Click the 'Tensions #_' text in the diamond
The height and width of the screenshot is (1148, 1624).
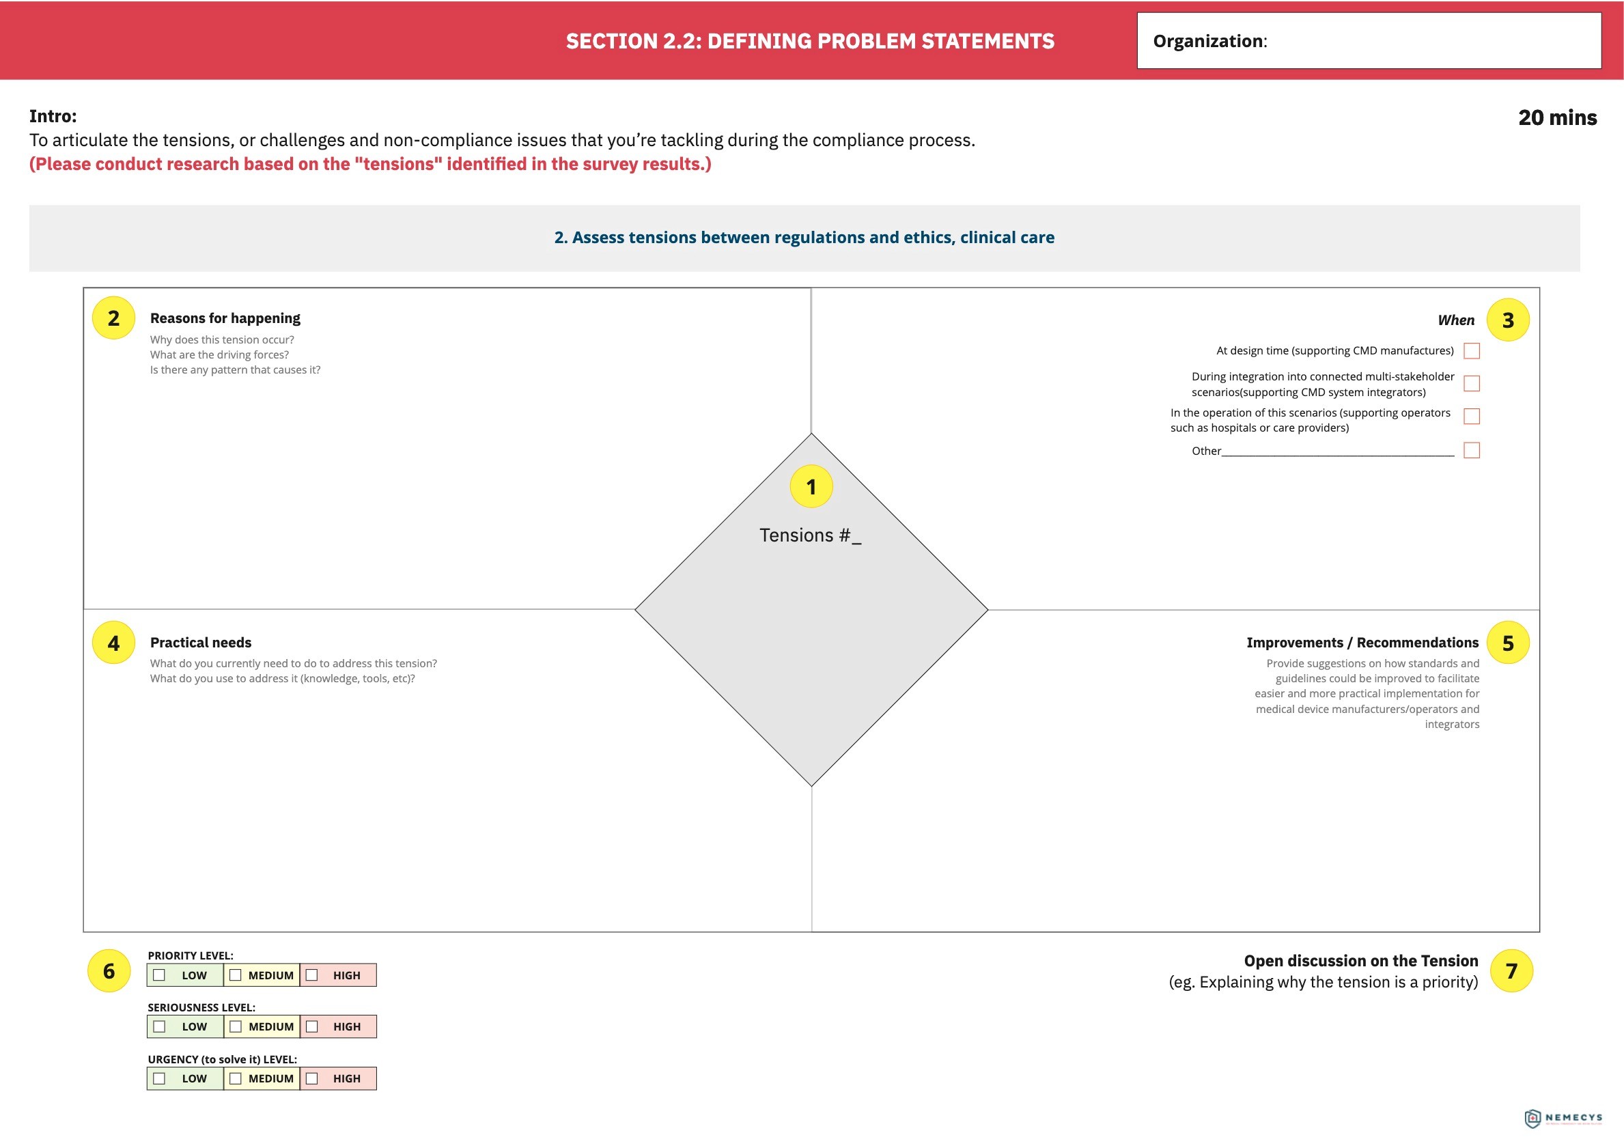coord(811,535)
